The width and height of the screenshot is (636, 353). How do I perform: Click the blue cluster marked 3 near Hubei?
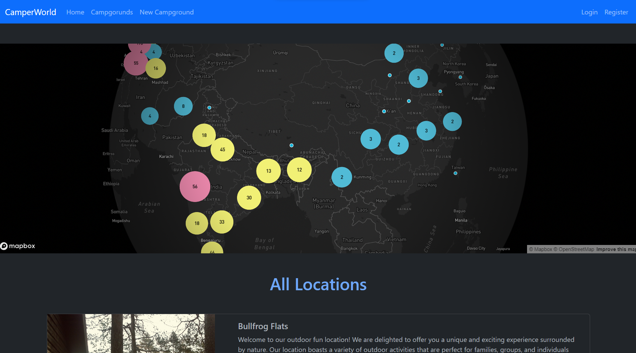pyautogui.click(x=426, y=131)
